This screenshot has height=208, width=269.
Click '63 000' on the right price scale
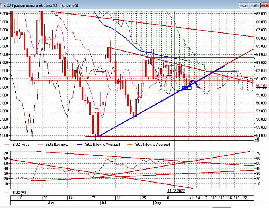click(x=261, y=63)
